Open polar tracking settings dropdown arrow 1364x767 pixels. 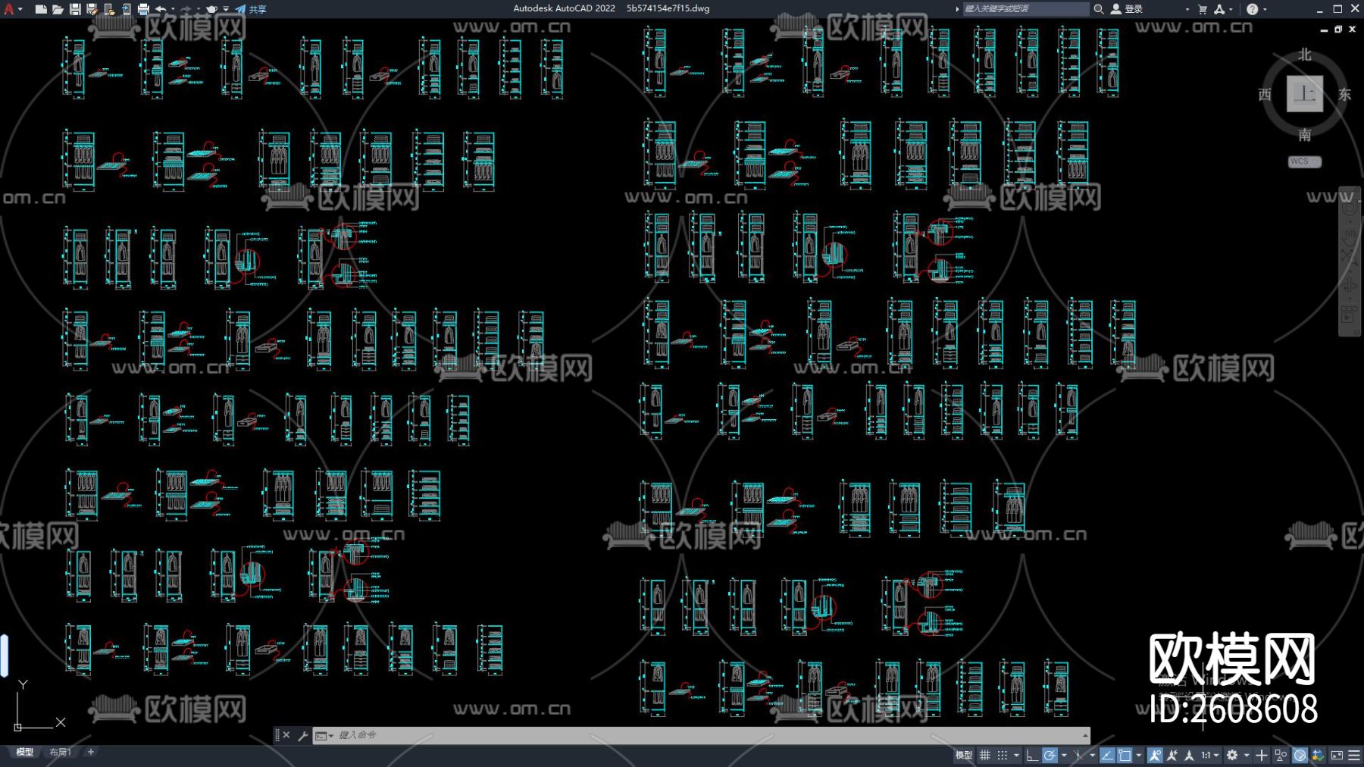click(1064, 755)
